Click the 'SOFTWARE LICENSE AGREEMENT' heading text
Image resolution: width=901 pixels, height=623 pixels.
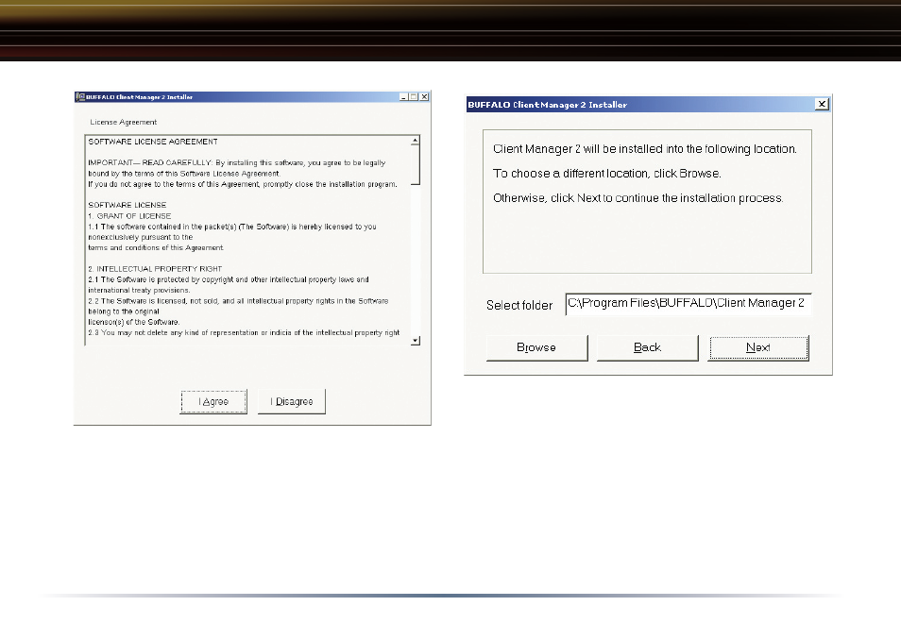coord(153,142)
